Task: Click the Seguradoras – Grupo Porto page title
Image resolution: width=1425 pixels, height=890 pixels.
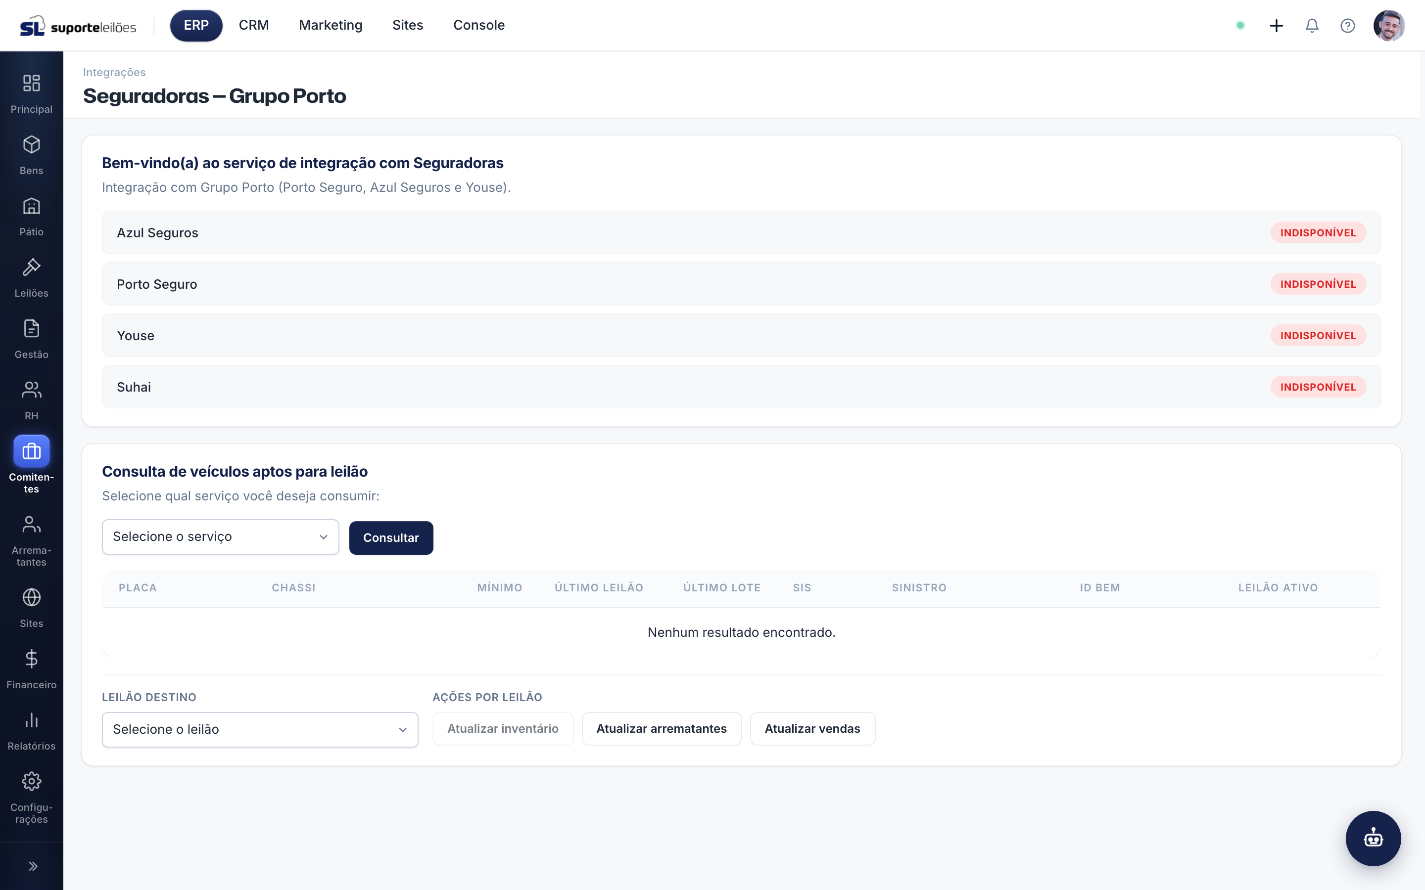Action: pyautogui.click(x=214, y=96)
